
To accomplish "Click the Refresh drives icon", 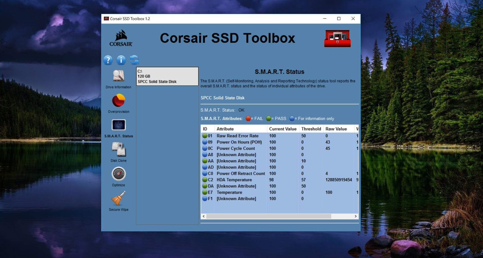I will pos(134,60).
